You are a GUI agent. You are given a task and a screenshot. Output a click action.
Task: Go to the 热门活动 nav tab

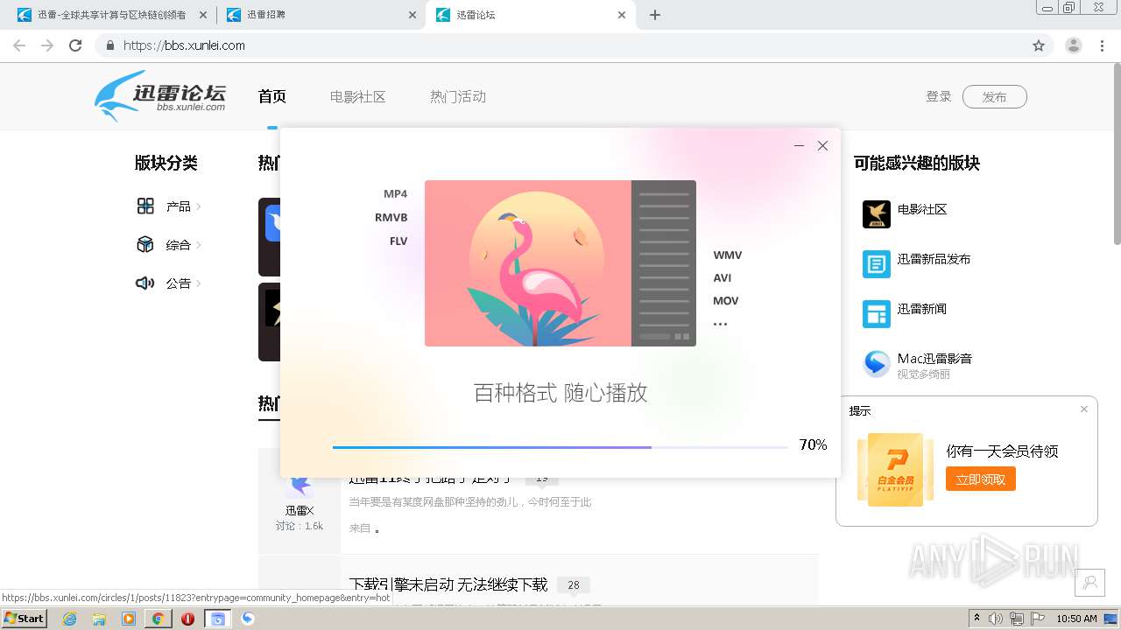tap(458, 96)
